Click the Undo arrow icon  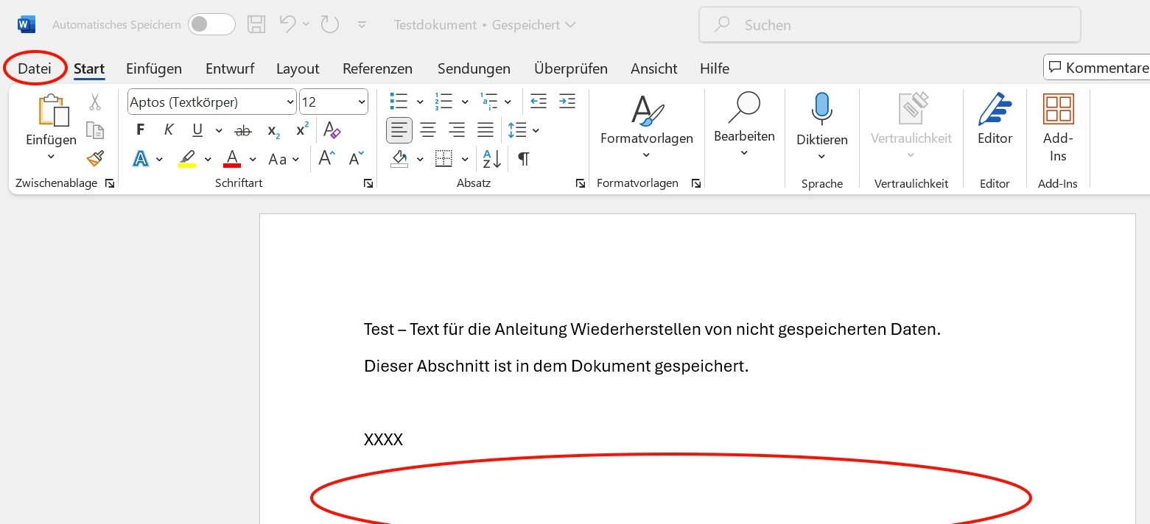(x=288, y=24)
